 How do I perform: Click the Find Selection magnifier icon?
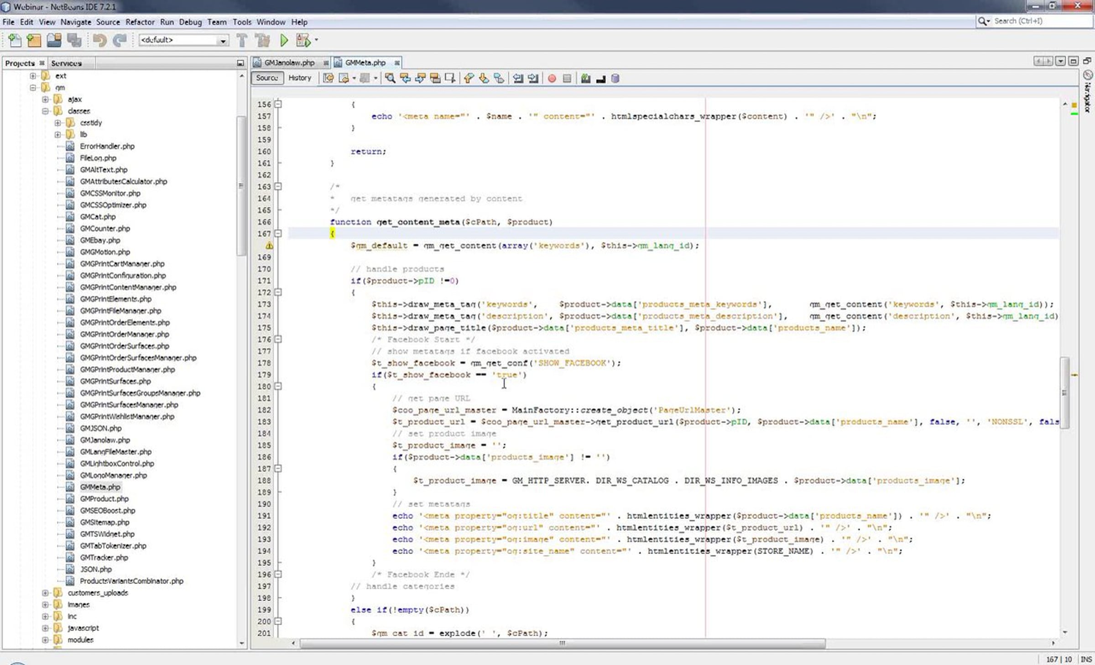pyautogui.click(x=390, y=79)
